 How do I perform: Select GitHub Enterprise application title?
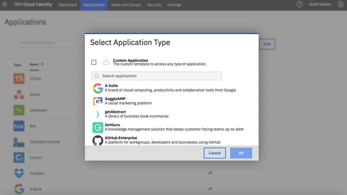(121, 138)
